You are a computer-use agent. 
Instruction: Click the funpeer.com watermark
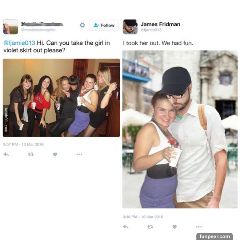[x=215, y=236]
